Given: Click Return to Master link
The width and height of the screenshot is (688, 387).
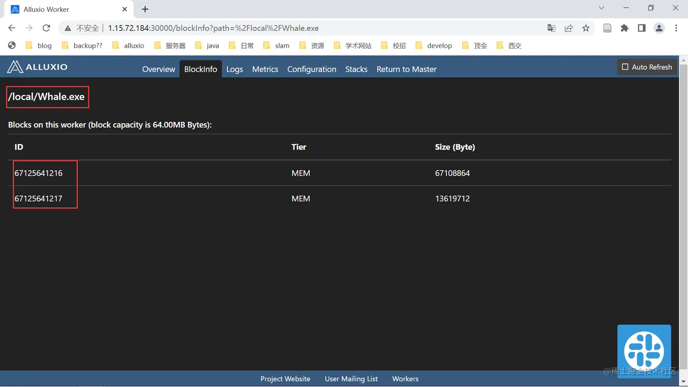Looking at the screenshot, I should tap(407, 69).
